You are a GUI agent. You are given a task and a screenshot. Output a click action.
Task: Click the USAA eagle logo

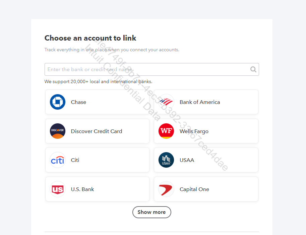pos(166,160)
